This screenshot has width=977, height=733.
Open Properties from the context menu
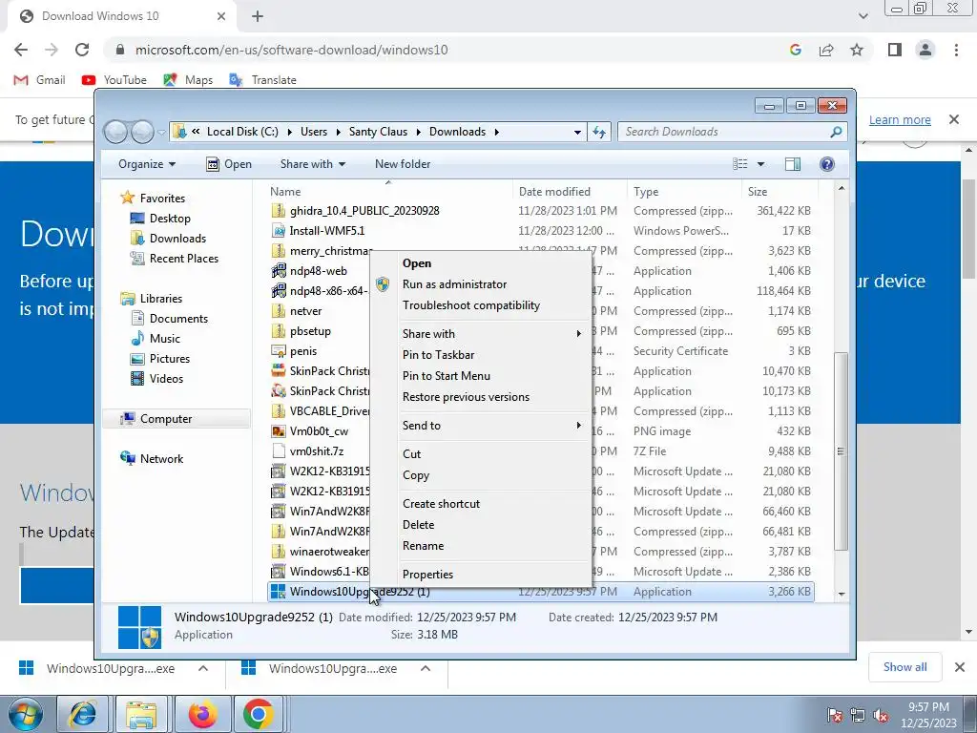pyautogui.click(x=427, y=575)
